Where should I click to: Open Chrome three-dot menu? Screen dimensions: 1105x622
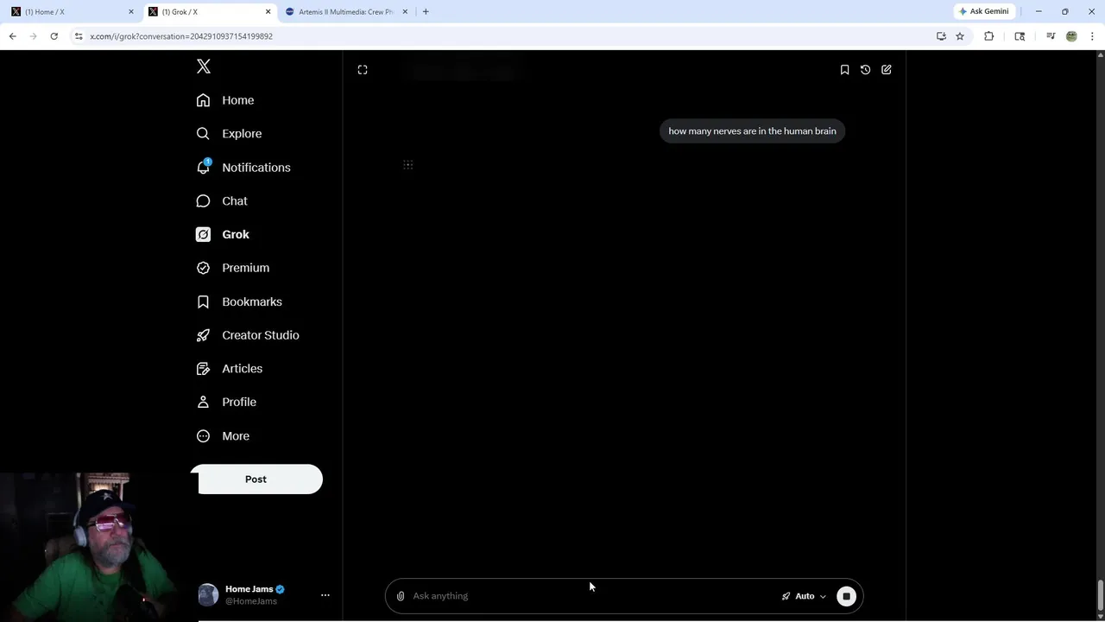pos(1092,36)
